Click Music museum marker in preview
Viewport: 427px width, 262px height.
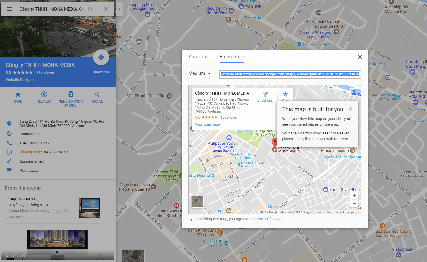(353, 150)
